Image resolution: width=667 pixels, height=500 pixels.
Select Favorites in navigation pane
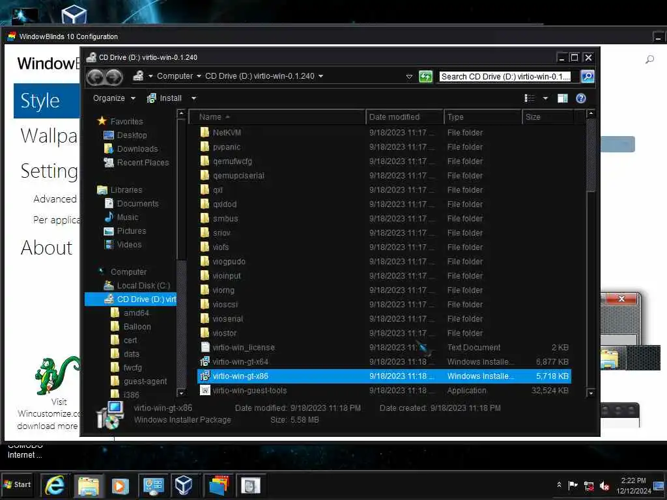point(126,122)
